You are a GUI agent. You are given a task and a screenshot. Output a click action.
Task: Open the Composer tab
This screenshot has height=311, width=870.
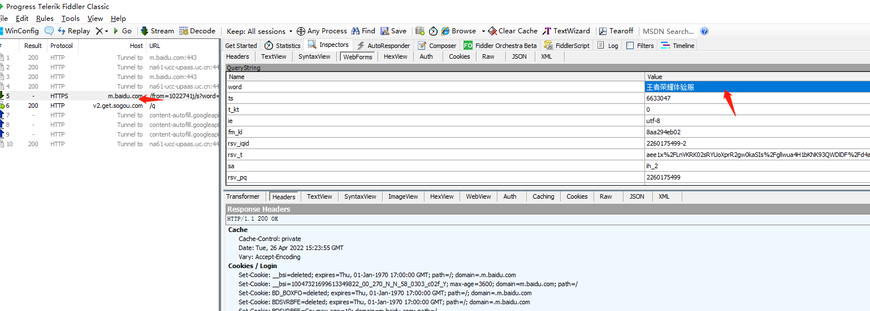pos(437,46)
